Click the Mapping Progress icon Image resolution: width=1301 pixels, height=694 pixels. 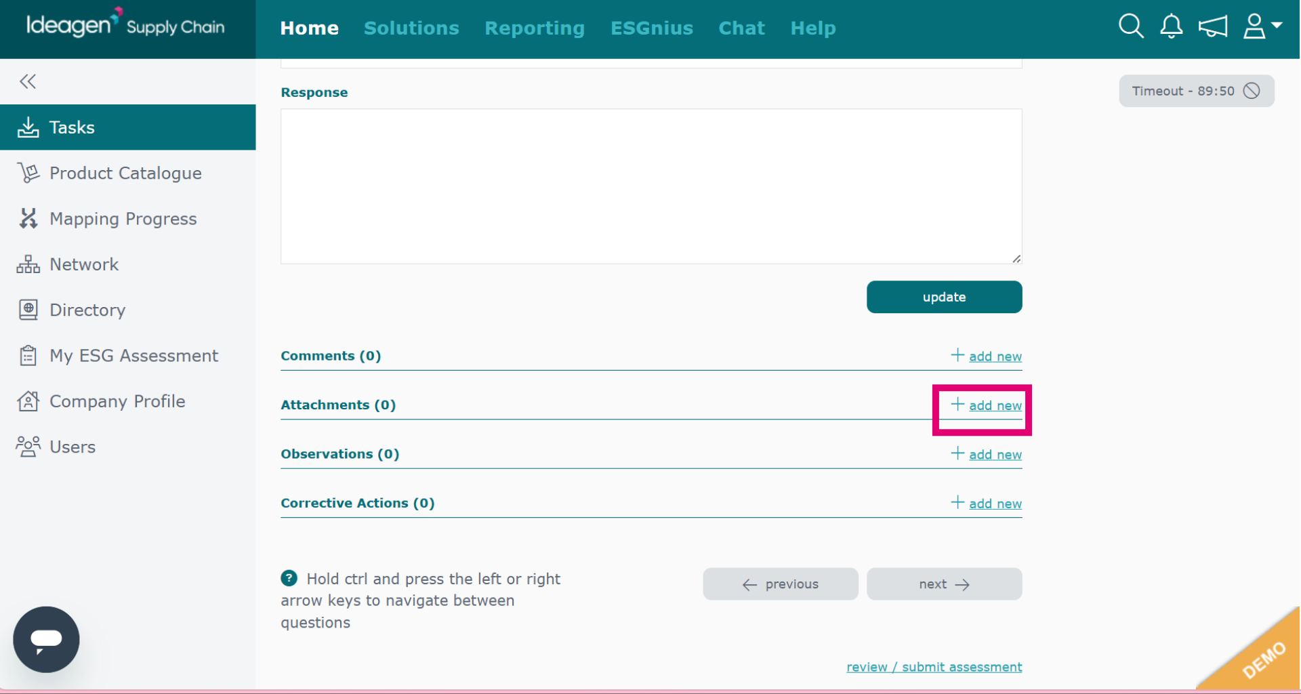[x=28, y=218]
